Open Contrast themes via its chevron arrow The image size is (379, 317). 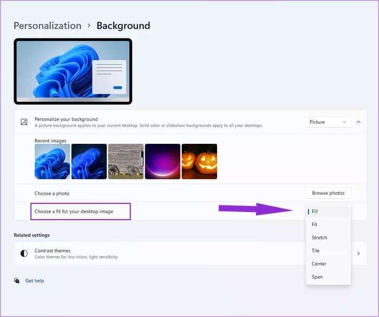[358, 253]
